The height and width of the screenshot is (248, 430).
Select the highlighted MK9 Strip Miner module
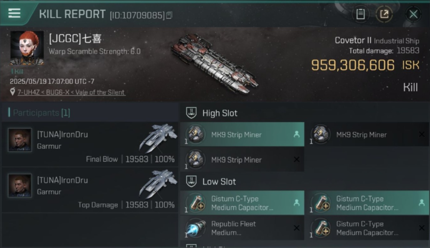(x=242, y=135)
